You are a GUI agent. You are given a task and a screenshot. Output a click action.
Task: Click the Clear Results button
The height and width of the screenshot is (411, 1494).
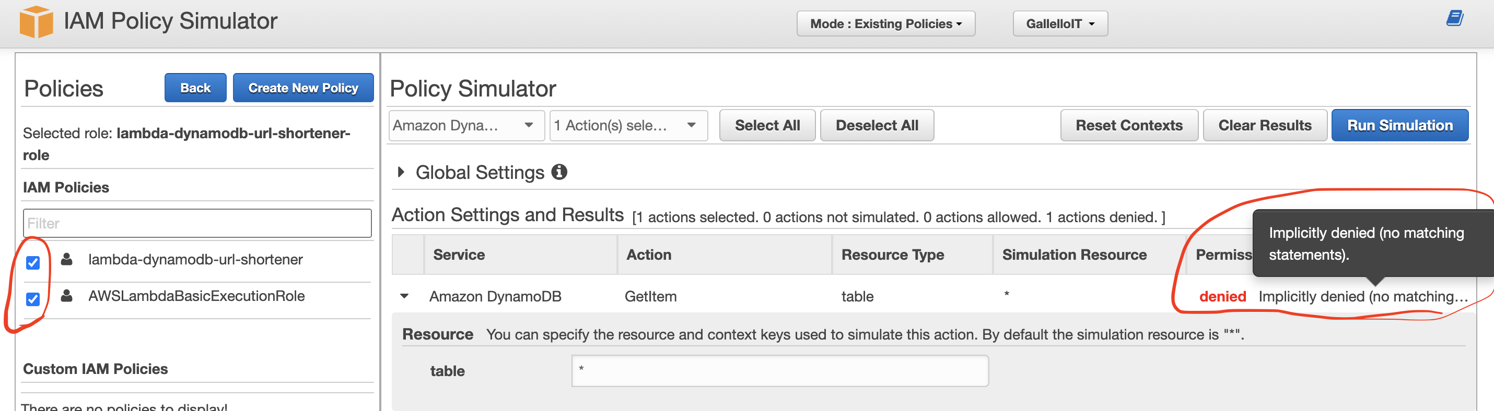(x=1265, y=126)
